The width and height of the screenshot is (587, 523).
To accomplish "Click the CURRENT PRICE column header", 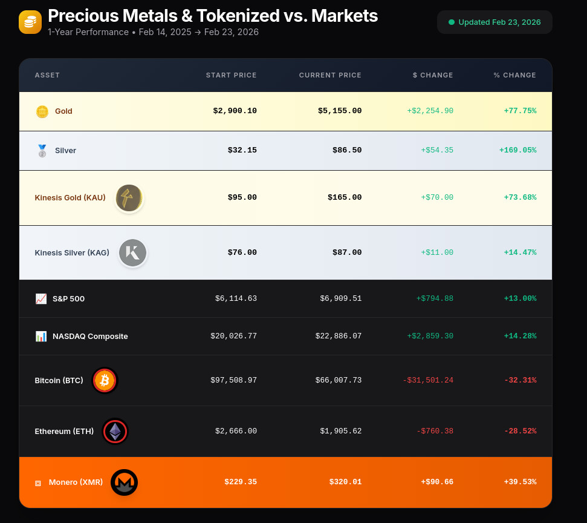I will point(330,75).
